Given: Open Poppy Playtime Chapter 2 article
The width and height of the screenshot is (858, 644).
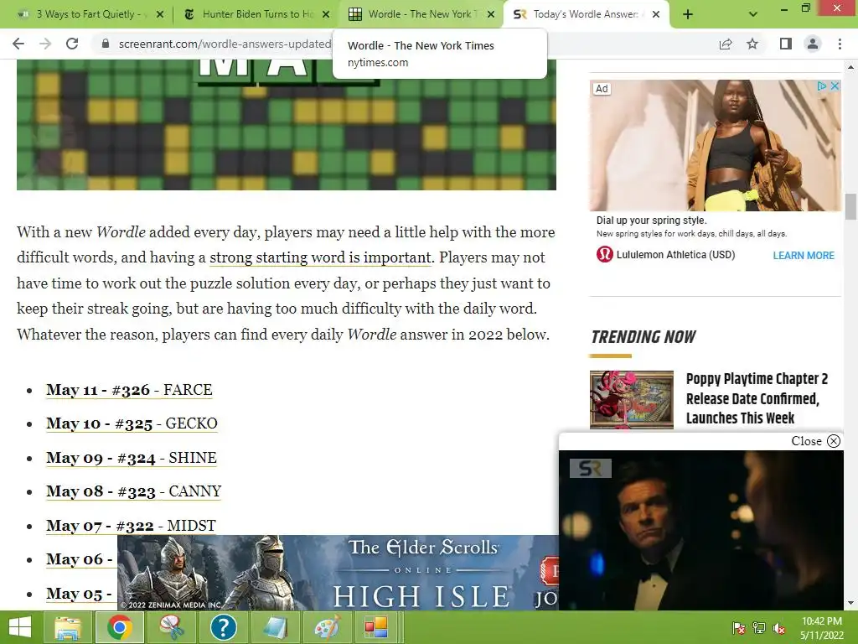Looking at the screenshot, I should pyautogui.click(x=757, y=398).
